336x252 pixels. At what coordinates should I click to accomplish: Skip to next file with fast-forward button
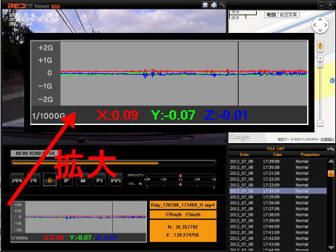[x=116, y=179]
